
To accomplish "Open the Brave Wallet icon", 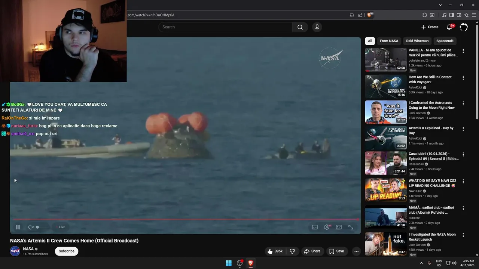I will pyautogui.click(x=459, y=15).
